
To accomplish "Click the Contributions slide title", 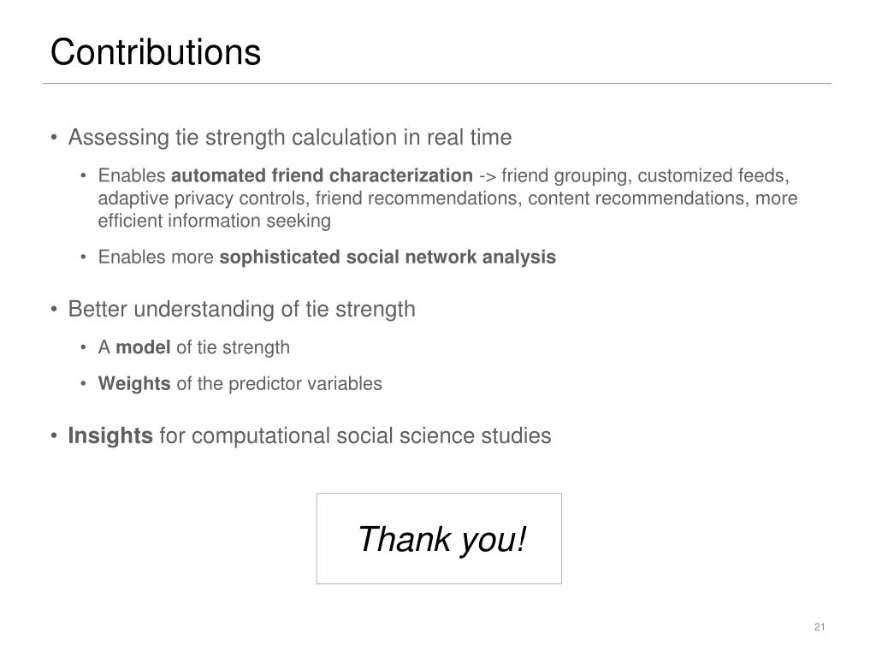I will pyautogui.click(x=156, y=52).
